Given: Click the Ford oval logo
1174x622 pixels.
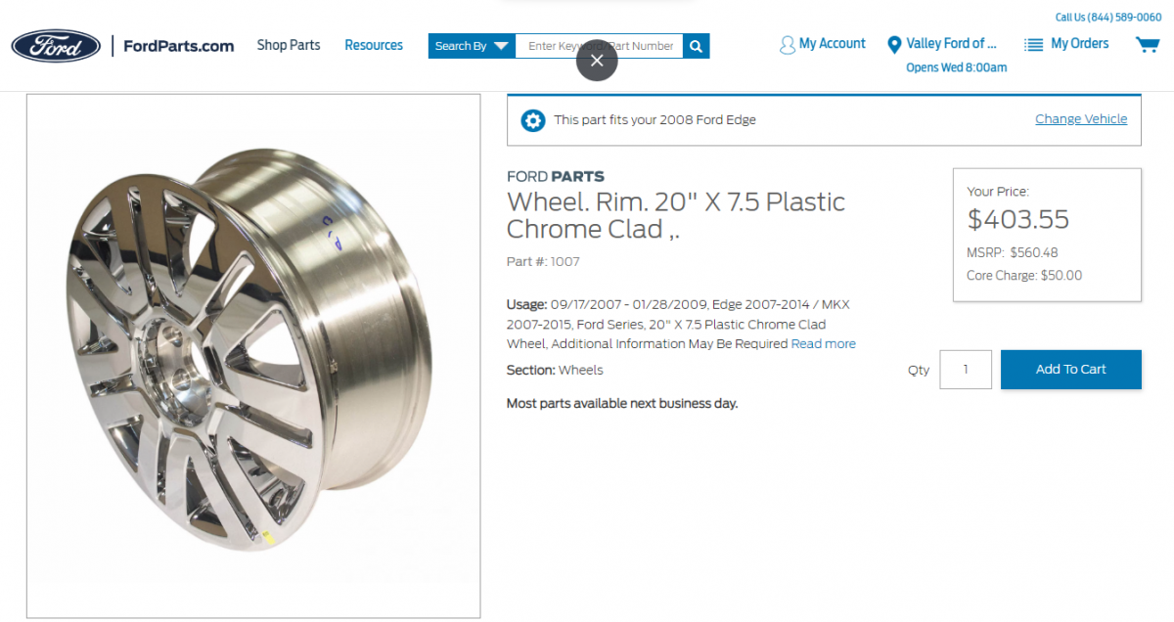Looking at the screenshot, I should point(56,46).
